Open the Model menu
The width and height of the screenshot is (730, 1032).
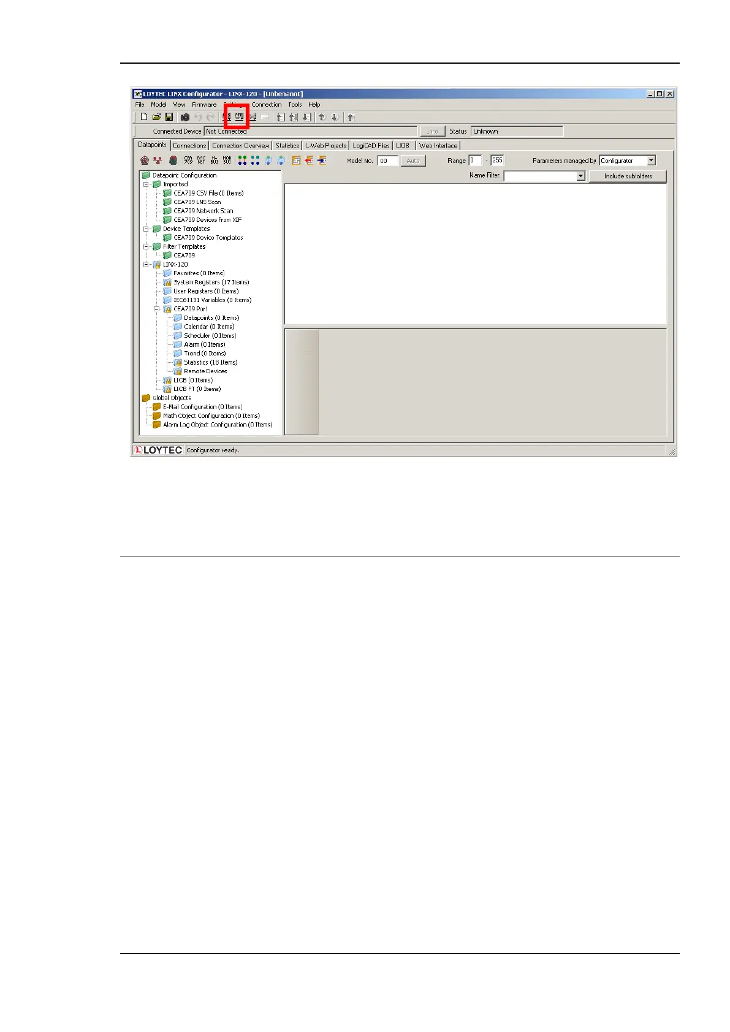(x=159, y=105)
